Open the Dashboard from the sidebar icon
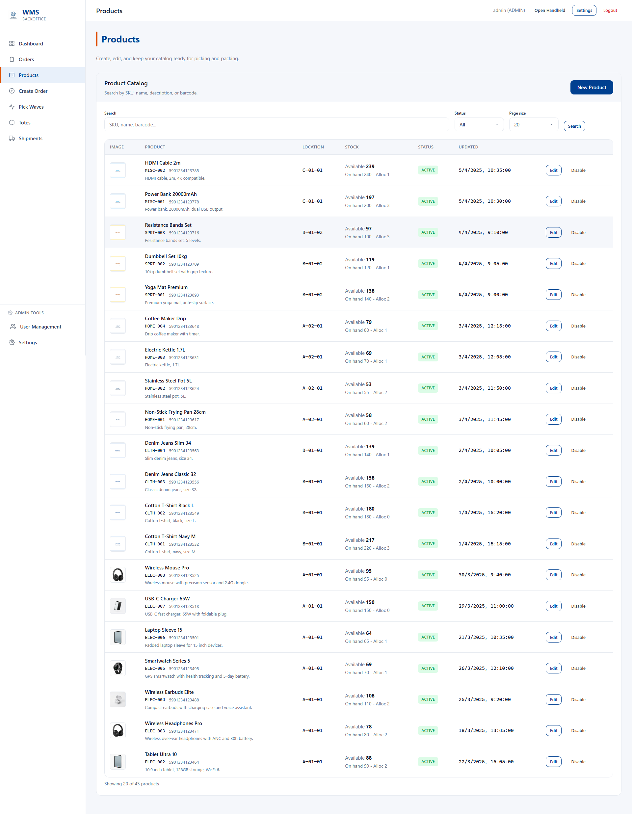 click(12, 43)
